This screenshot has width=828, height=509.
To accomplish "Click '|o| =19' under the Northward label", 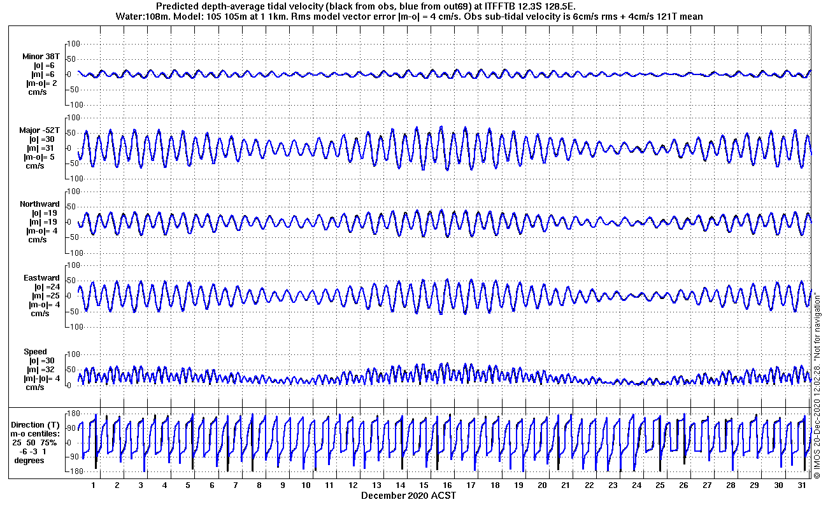I will click(x=45, y=213).
